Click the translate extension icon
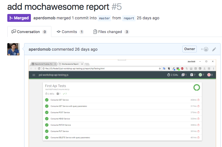222x147 pixels. click(164, 69)
